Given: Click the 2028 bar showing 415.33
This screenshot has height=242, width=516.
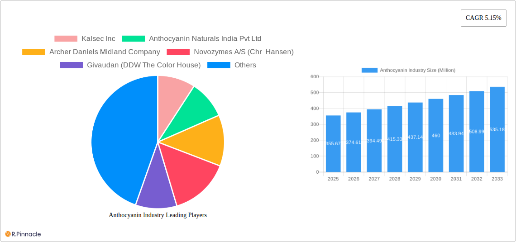Looking at the screenshot, I should click(x=395, y=139).
